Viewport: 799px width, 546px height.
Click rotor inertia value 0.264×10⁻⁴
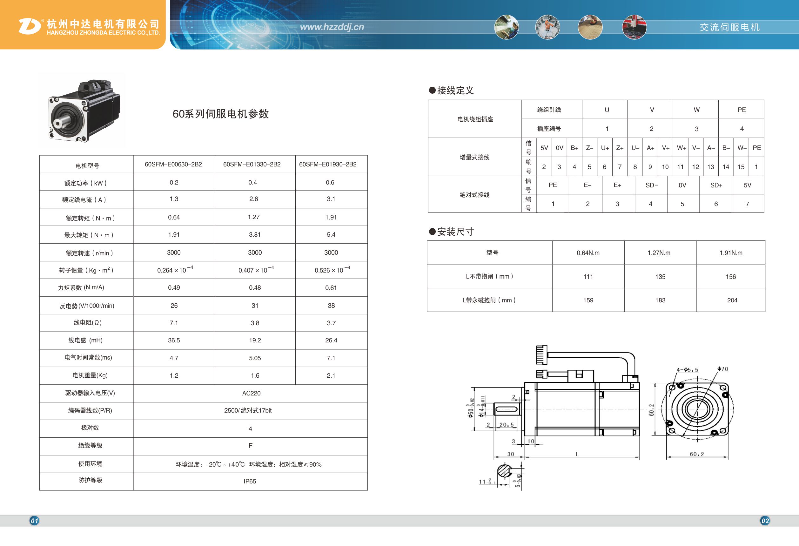pyautogui.click(x=175, y=269)
